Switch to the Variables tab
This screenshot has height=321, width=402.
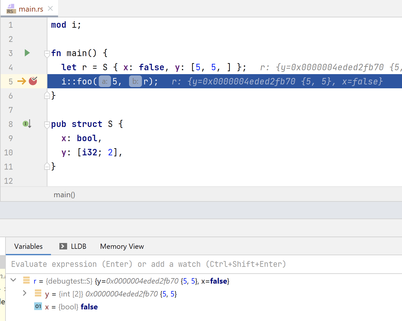(28, 246)
